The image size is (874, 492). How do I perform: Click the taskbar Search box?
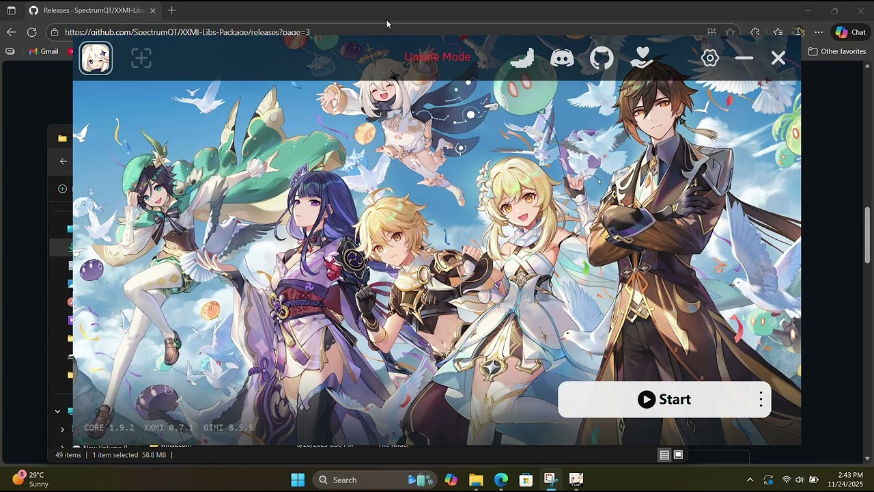pos(373,480)
